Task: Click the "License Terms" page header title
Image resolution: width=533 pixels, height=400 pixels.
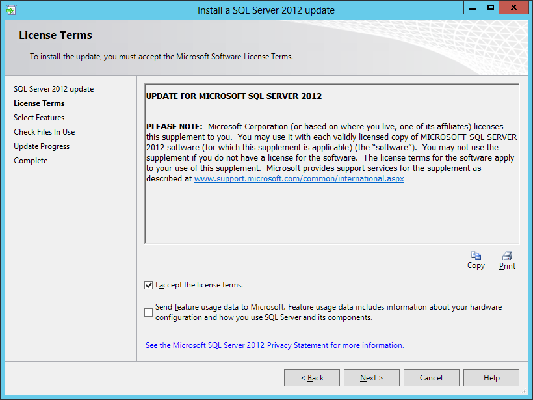Action: 55,35
